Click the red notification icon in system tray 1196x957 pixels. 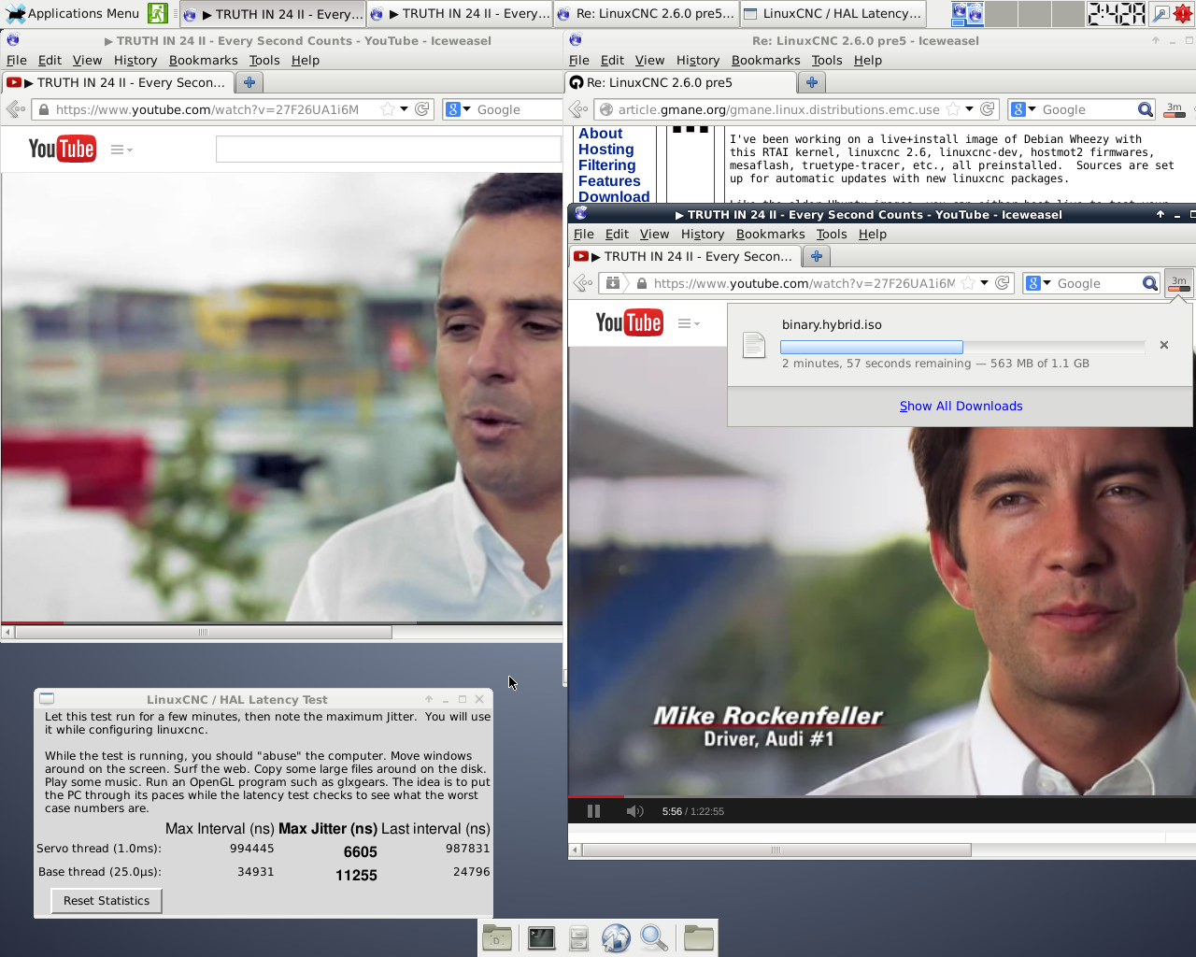(1183, 13)
